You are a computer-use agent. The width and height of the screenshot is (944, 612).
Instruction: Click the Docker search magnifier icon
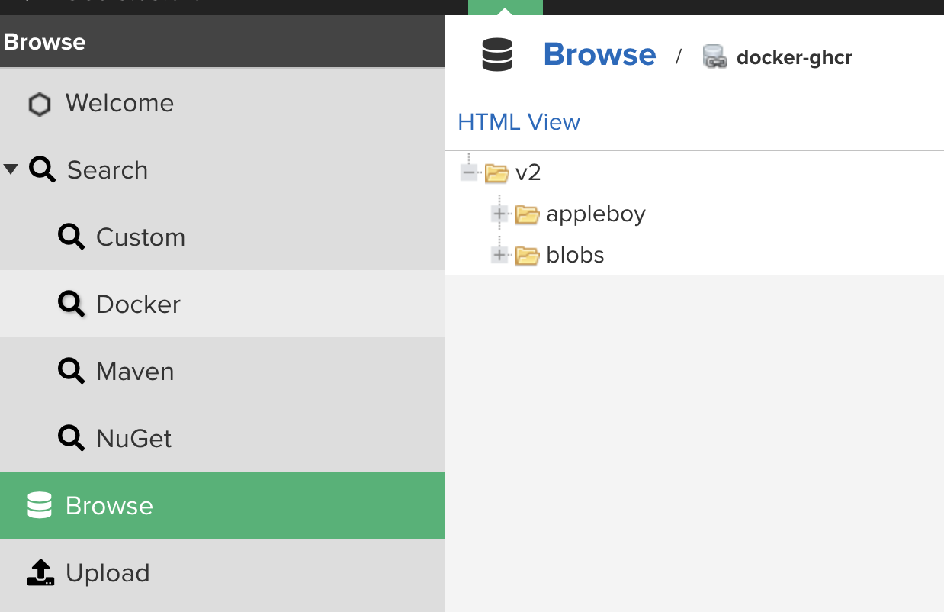tap(71, 304)
